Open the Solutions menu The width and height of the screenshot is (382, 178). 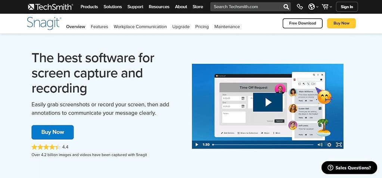coord(112,7)
